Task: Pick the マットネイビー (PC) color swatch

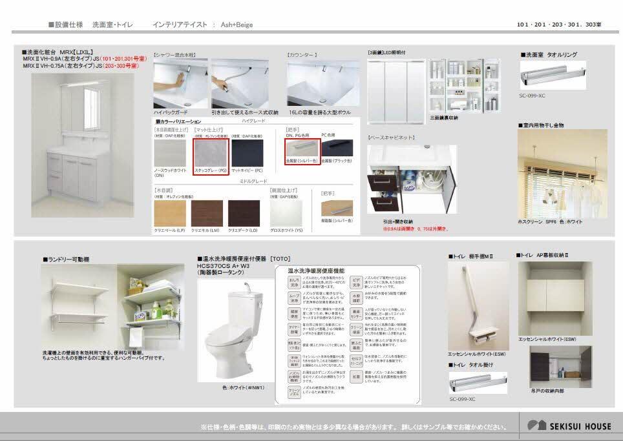Action: click(248, 153)
